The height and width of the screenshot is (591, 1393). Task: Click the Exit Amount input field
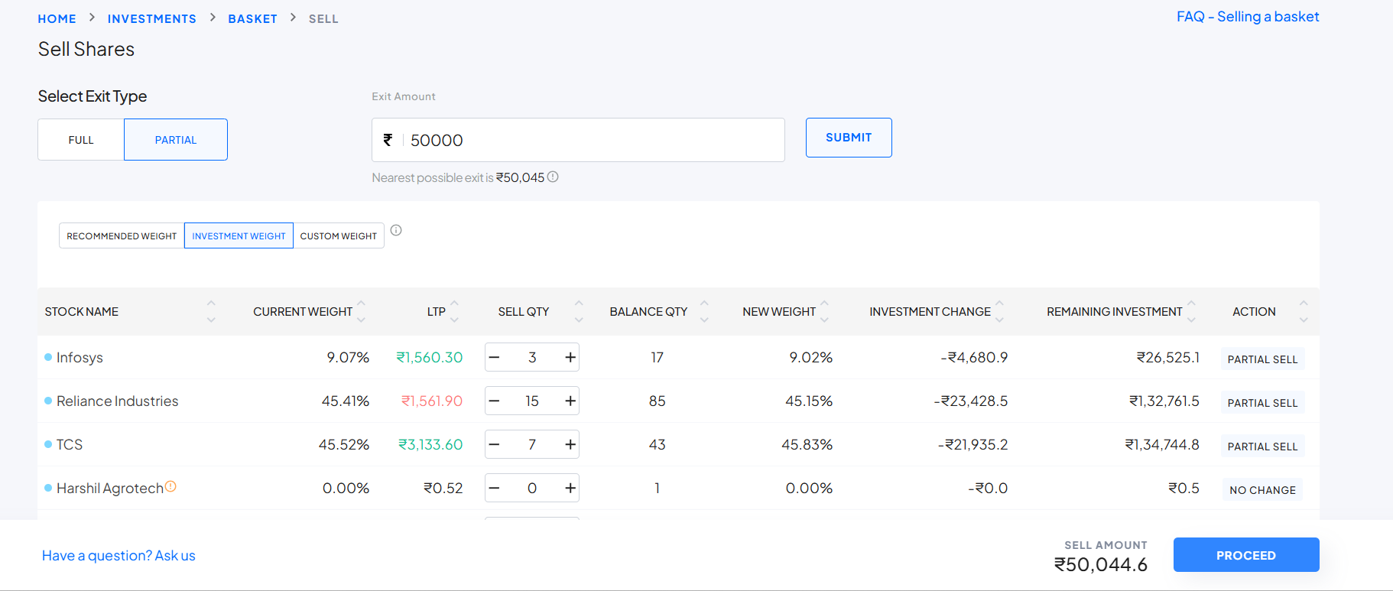(589, 140)
